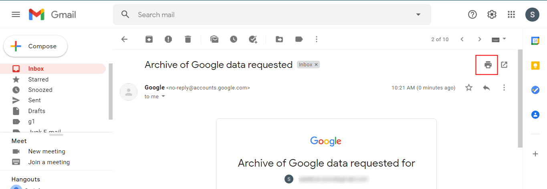The width and height of the screenshot is (547, 189).
Task: Toggle the main menu hamburger
Action: [x=16, y=15]
